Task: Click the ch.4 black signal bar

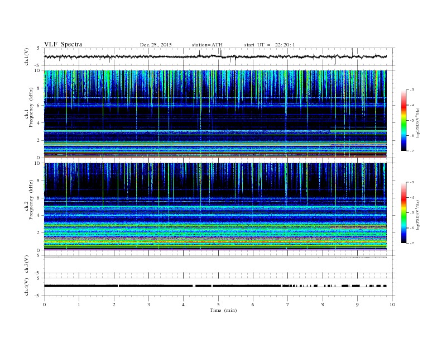Action: click(x=215, y=286)
